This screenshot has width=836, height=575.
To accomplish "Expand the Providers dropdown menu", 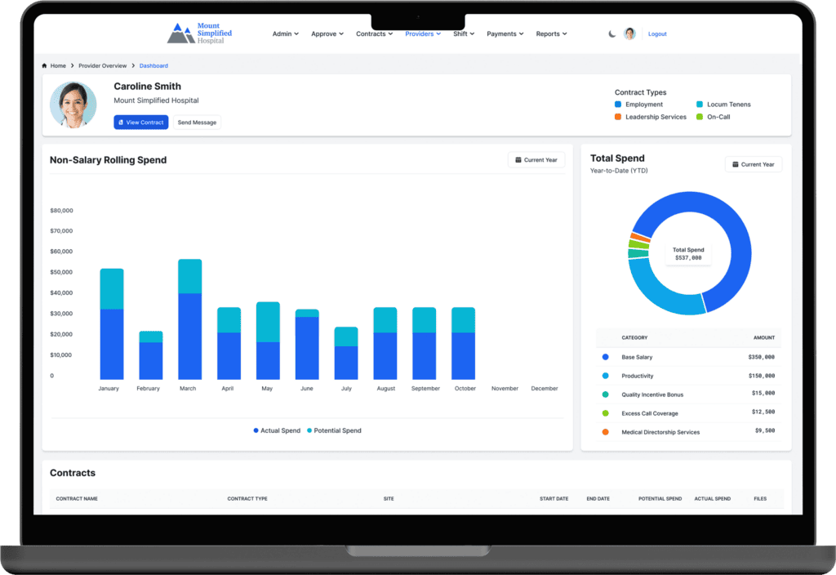I will 422,34.
